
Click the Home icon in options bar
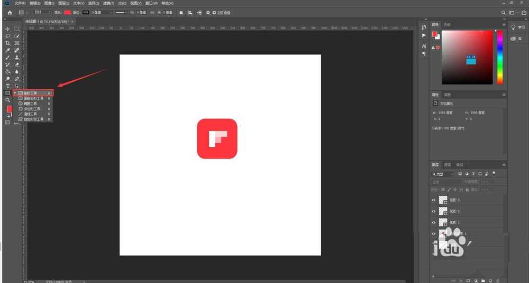click(x=9, y=12)
